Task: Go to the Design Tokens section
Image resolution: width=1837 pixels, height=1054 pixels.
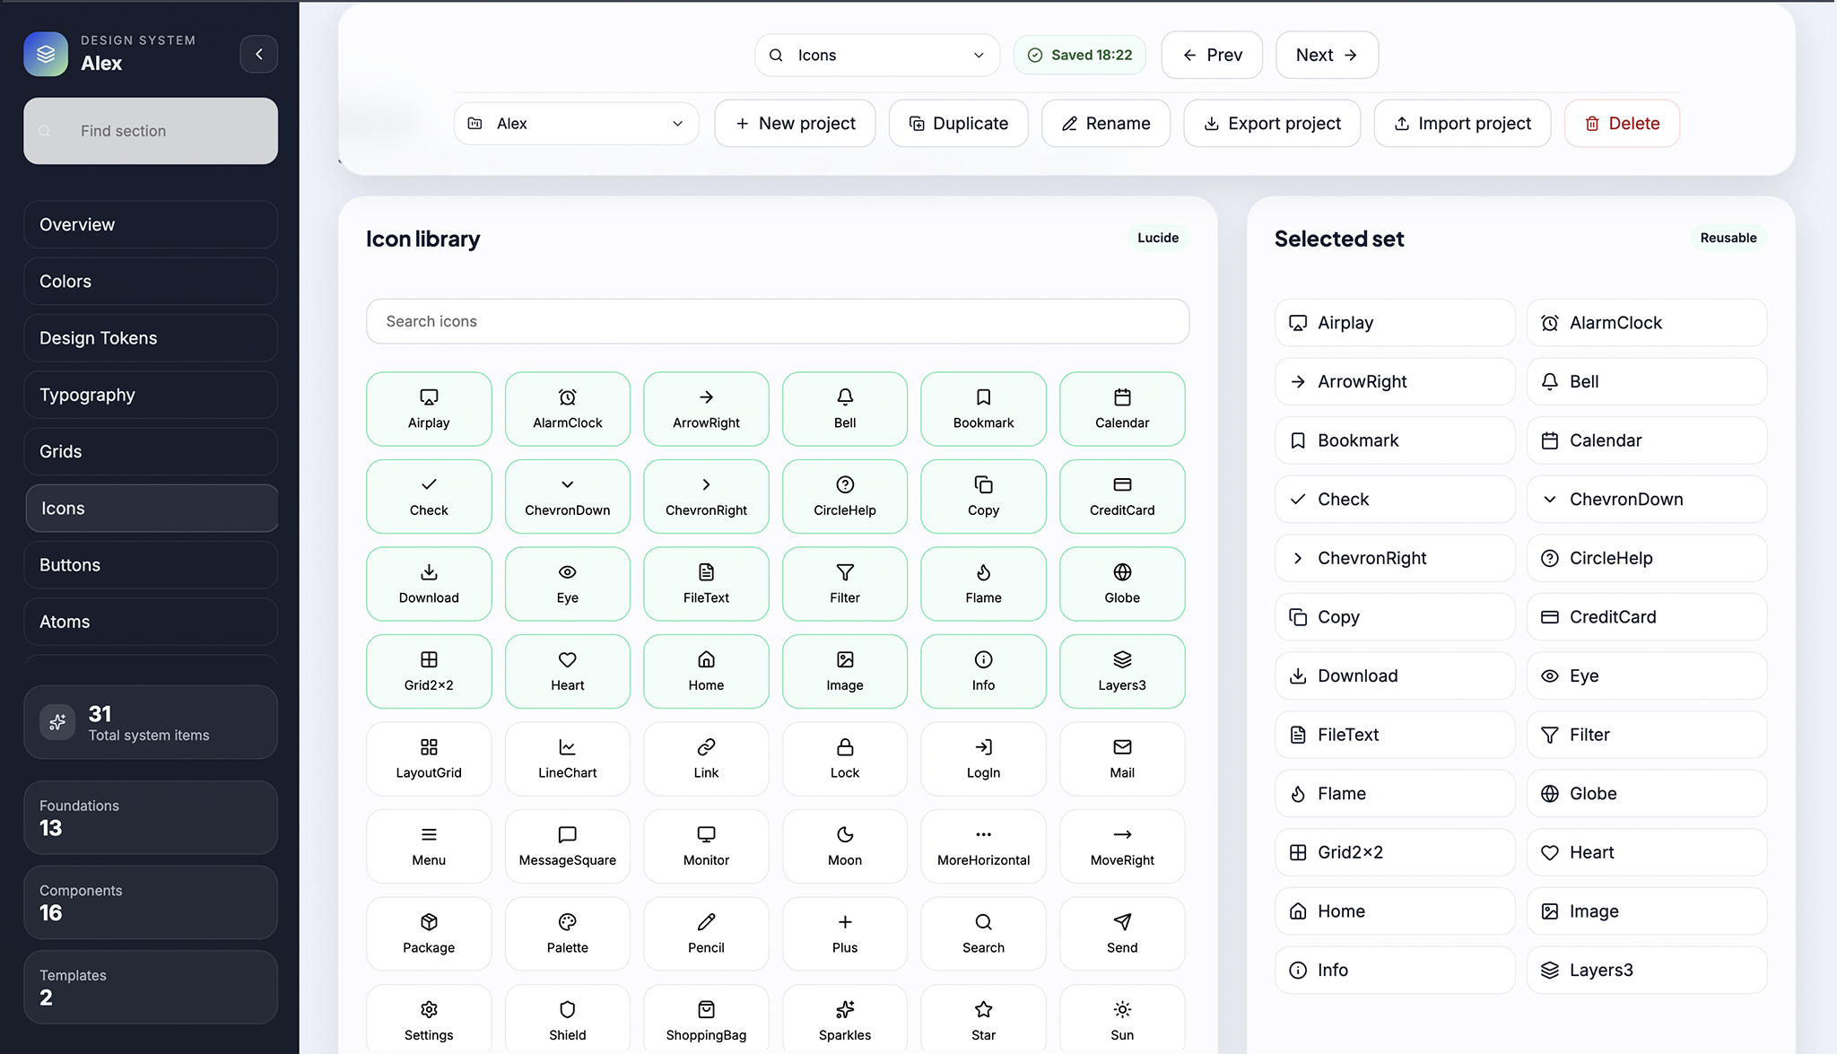Action: click(x=150, y=338)
